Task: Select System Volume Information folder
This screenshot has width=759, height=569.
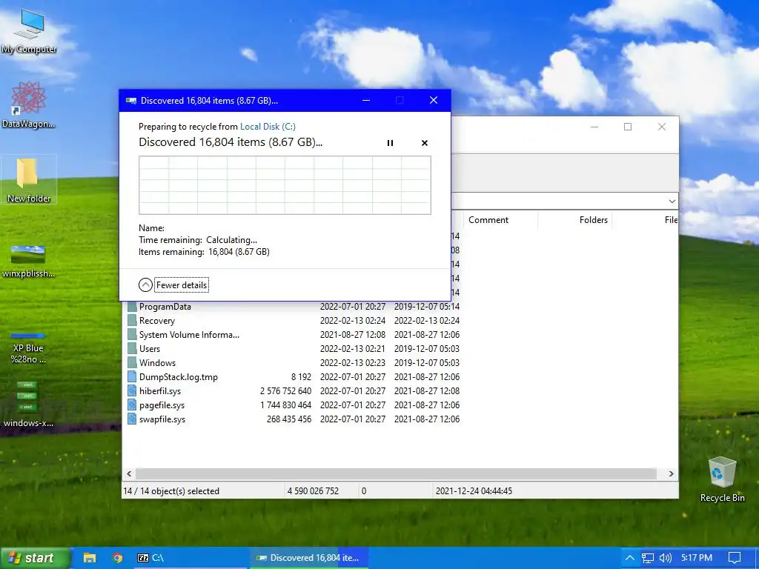Action: click(294, 334)
